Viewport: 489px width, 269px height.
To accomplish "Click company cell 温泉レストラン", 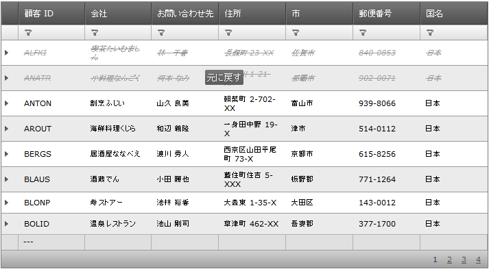I will pos(118,224).
